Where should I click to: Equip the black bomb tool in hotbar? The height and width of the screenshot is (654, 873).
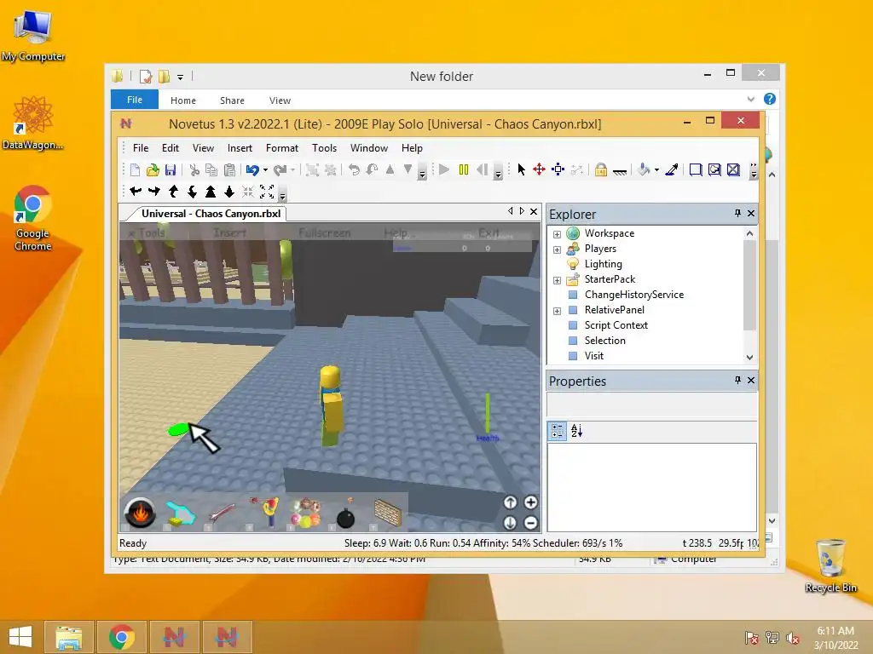[346, 513]
